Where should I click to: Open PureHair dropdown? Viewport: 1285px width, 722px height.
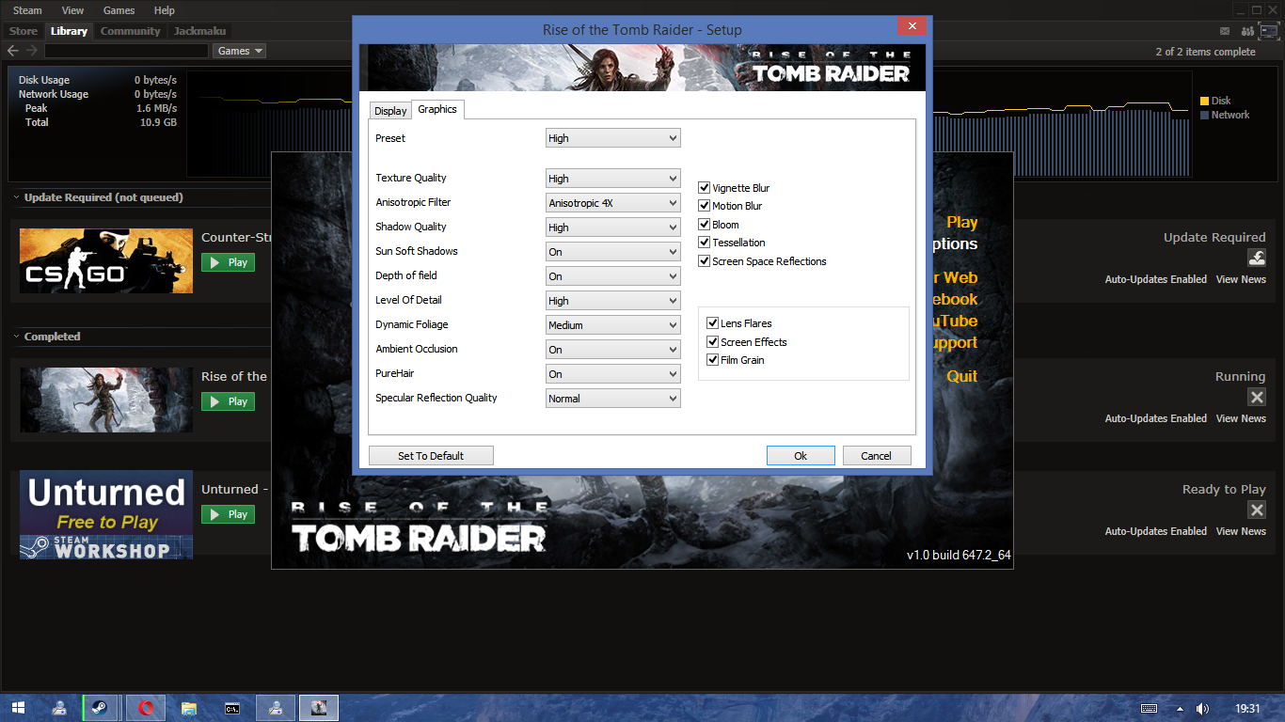tap(612, 374)
